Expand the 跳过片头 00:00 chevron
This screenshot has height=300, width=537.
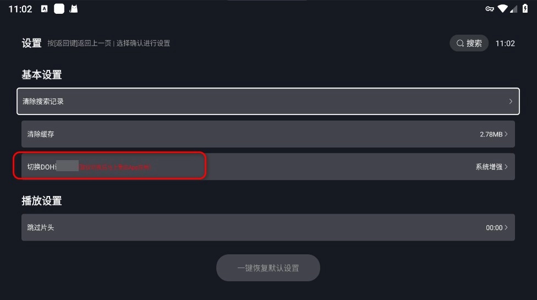pos(506,227)
